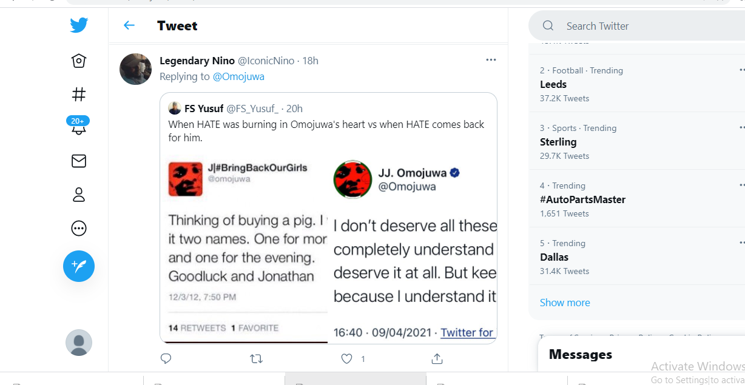Click the Twitter bird logo
Screen dimensions: 745x385
click(x=79, y=25)
